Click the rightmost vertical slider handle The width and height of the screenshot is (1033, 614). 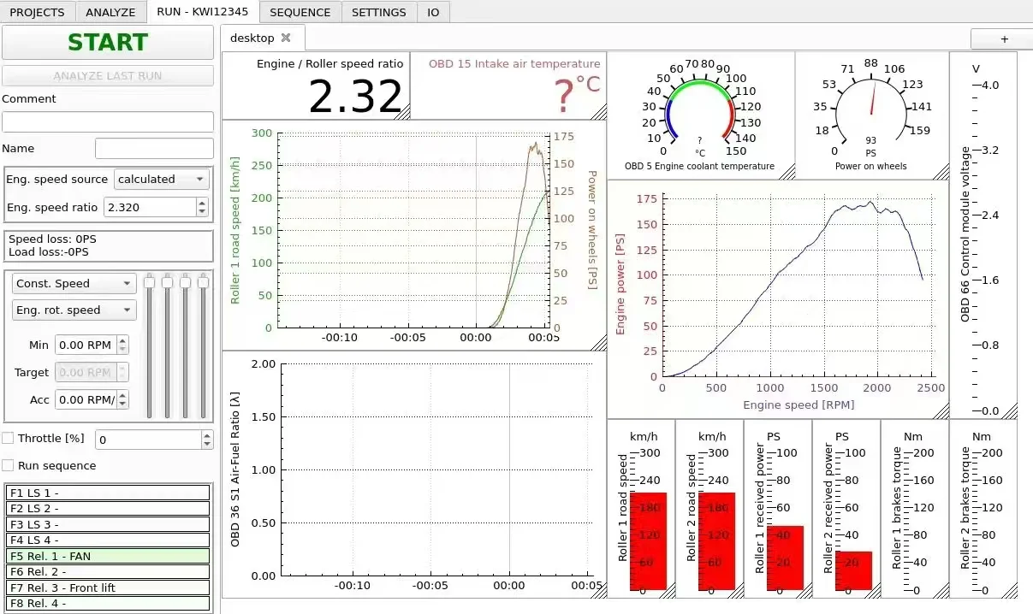click(x=203, y=281)
